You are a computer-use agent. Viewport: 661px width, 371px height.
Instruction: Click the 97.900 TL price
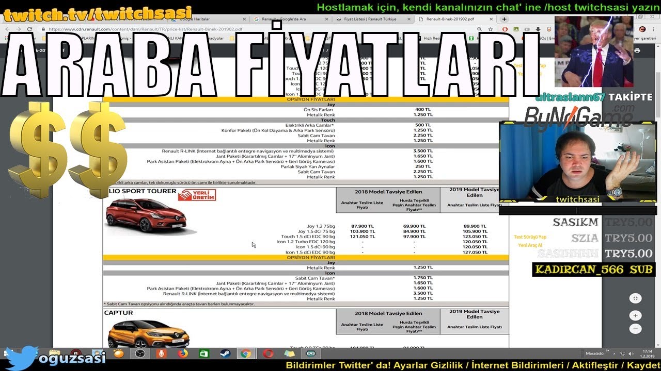click(414, 237)
